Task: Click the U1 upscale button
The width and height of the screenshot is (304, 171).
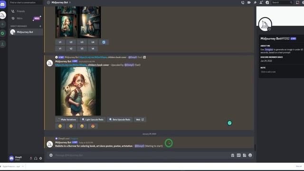Action: point(60,42)
